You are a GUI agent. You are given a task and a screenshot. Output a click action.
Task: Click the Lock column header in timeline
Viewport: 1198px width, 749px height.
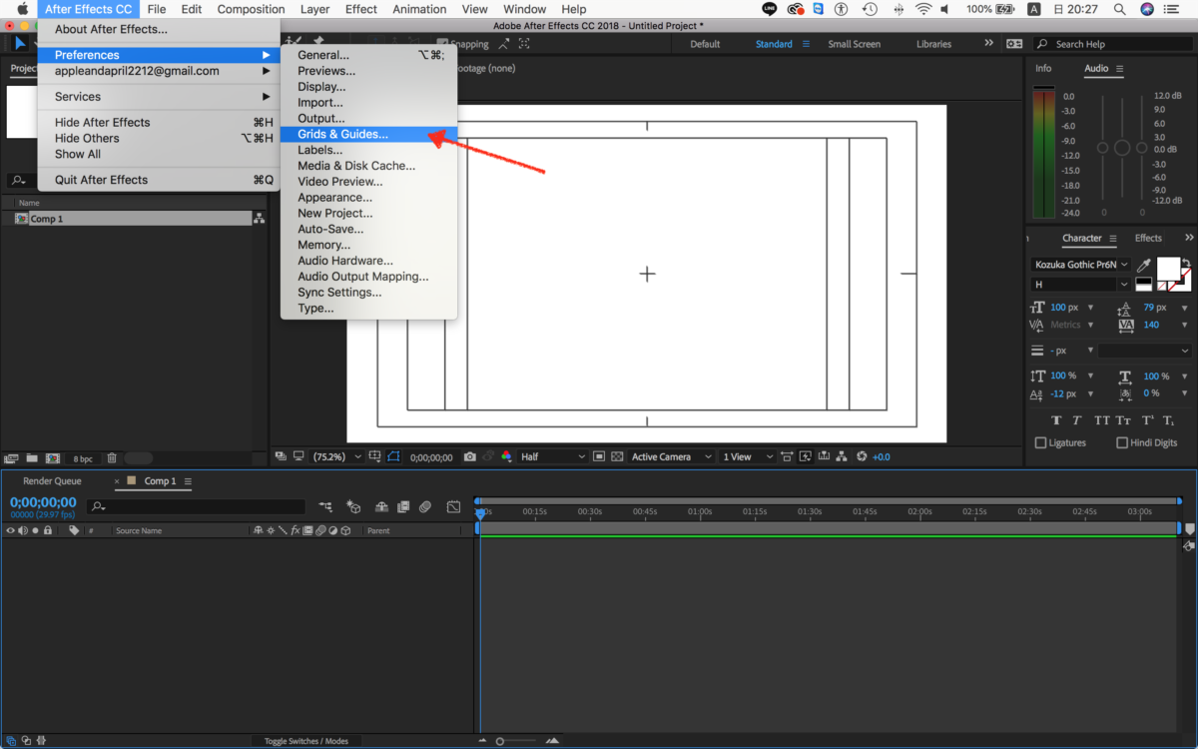tap(47, 530)
